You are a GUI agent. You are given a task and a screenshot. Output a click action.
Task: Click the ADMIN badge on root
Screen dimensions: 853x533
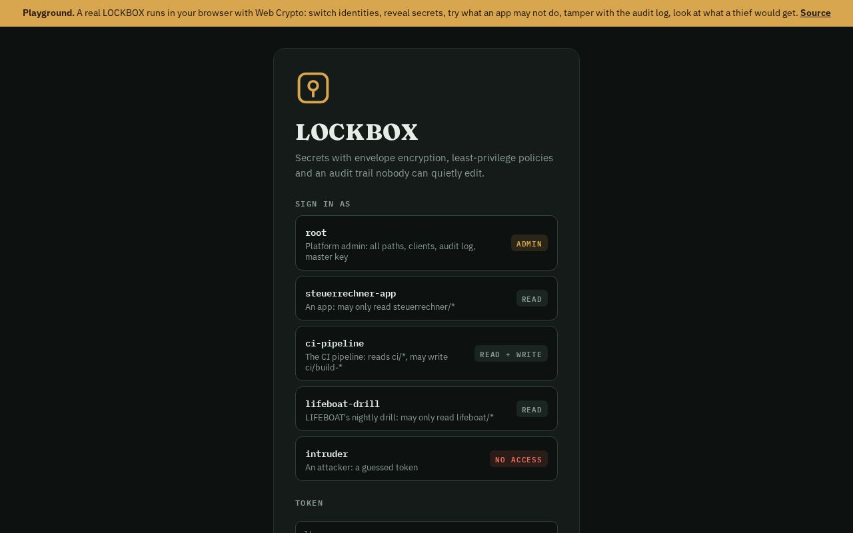pos(529,243)
